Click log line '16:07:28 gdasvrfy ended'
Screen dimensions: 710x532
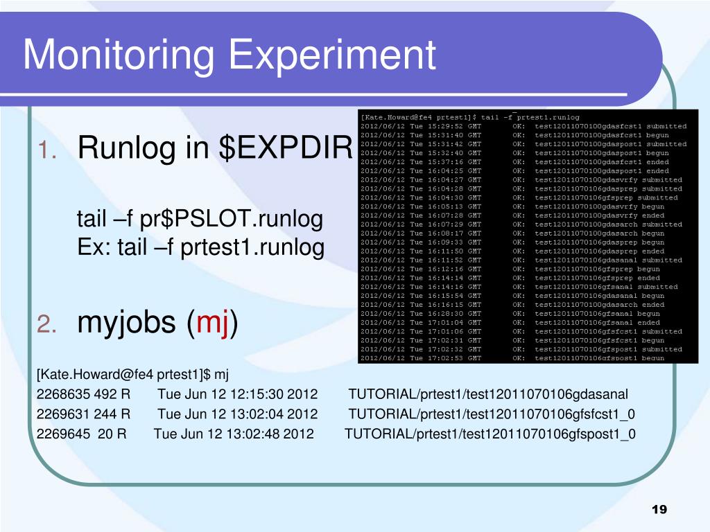coord(512,215)
